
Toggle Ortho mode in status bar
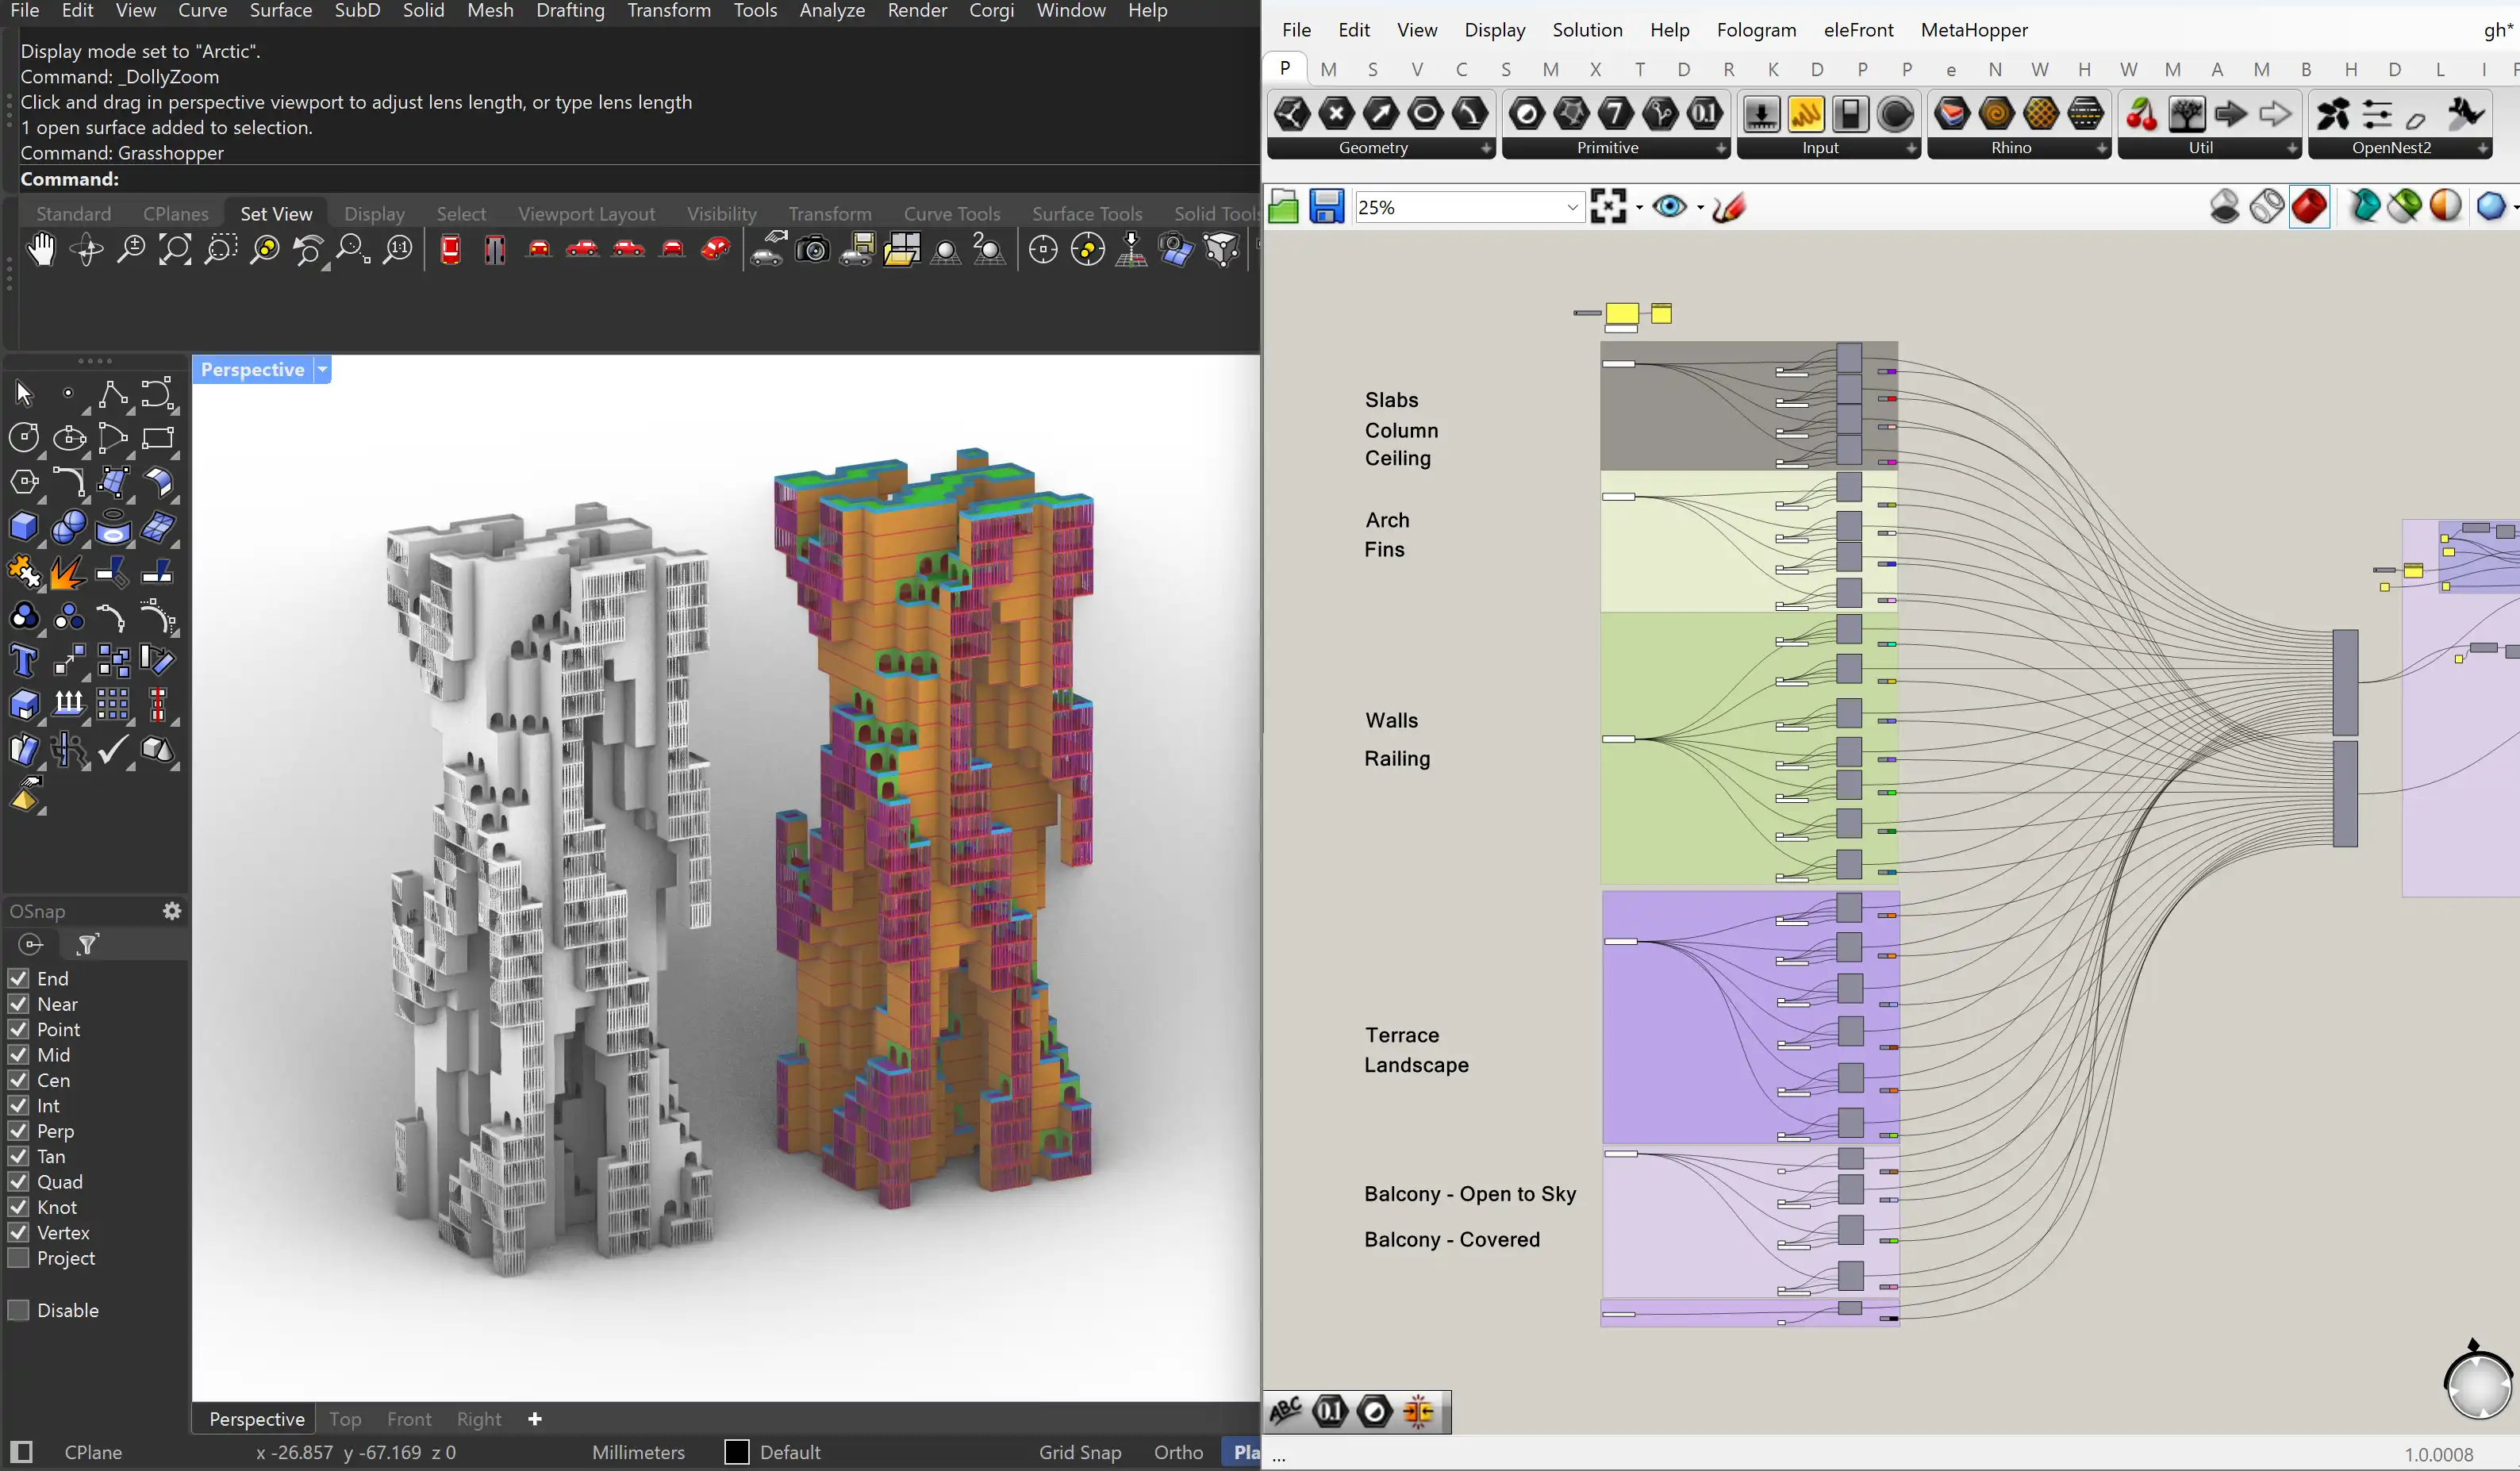[x=1178, y=1452]
